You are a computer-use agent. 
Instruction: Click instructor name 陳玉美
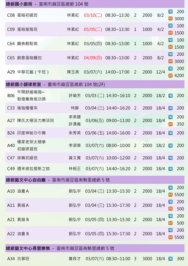tap(73, 72)
